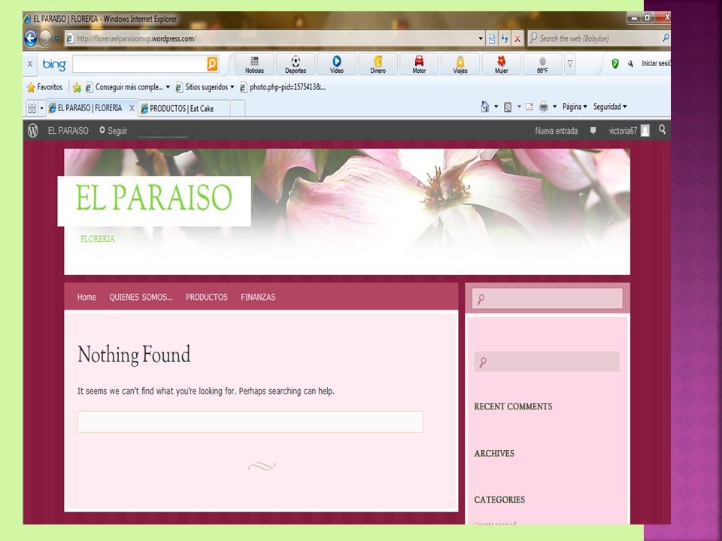The height and width of the screenshot is (541, 722).
Task: Open the Favoritos star button
Action: point(44,87)
